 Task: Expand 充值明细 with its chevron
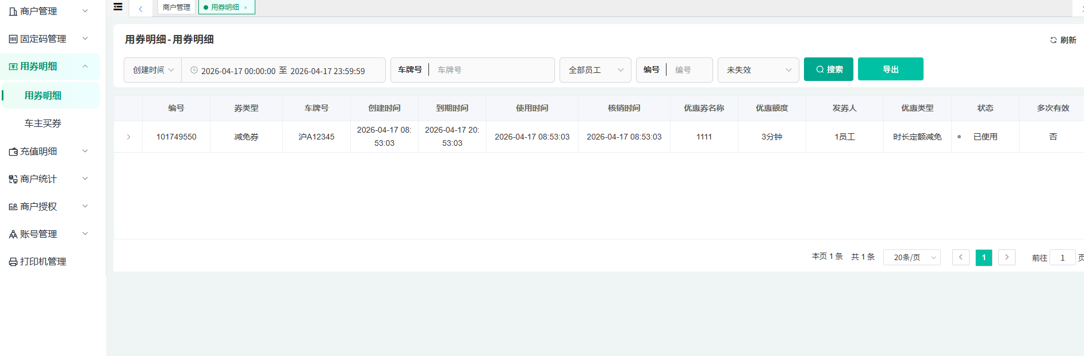point(85,151)
